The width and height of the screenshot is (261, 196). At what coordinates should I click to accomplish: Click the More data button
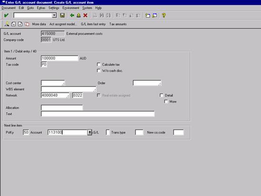(x=39, y=24)
